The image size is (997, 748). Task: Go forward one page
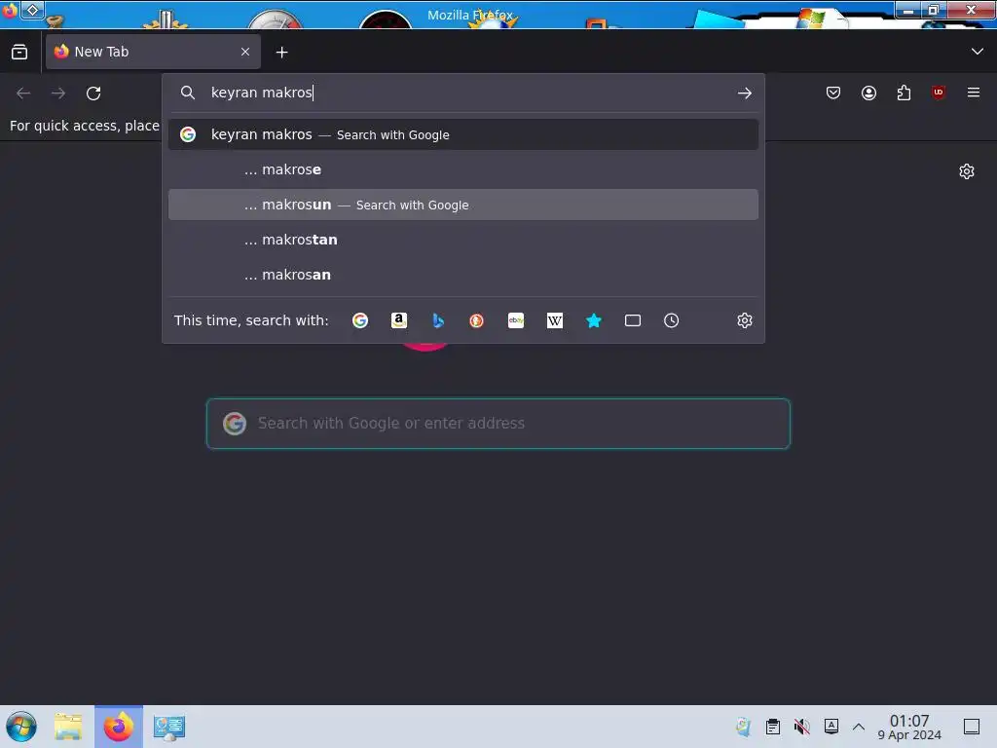click(x=58, y=93)
